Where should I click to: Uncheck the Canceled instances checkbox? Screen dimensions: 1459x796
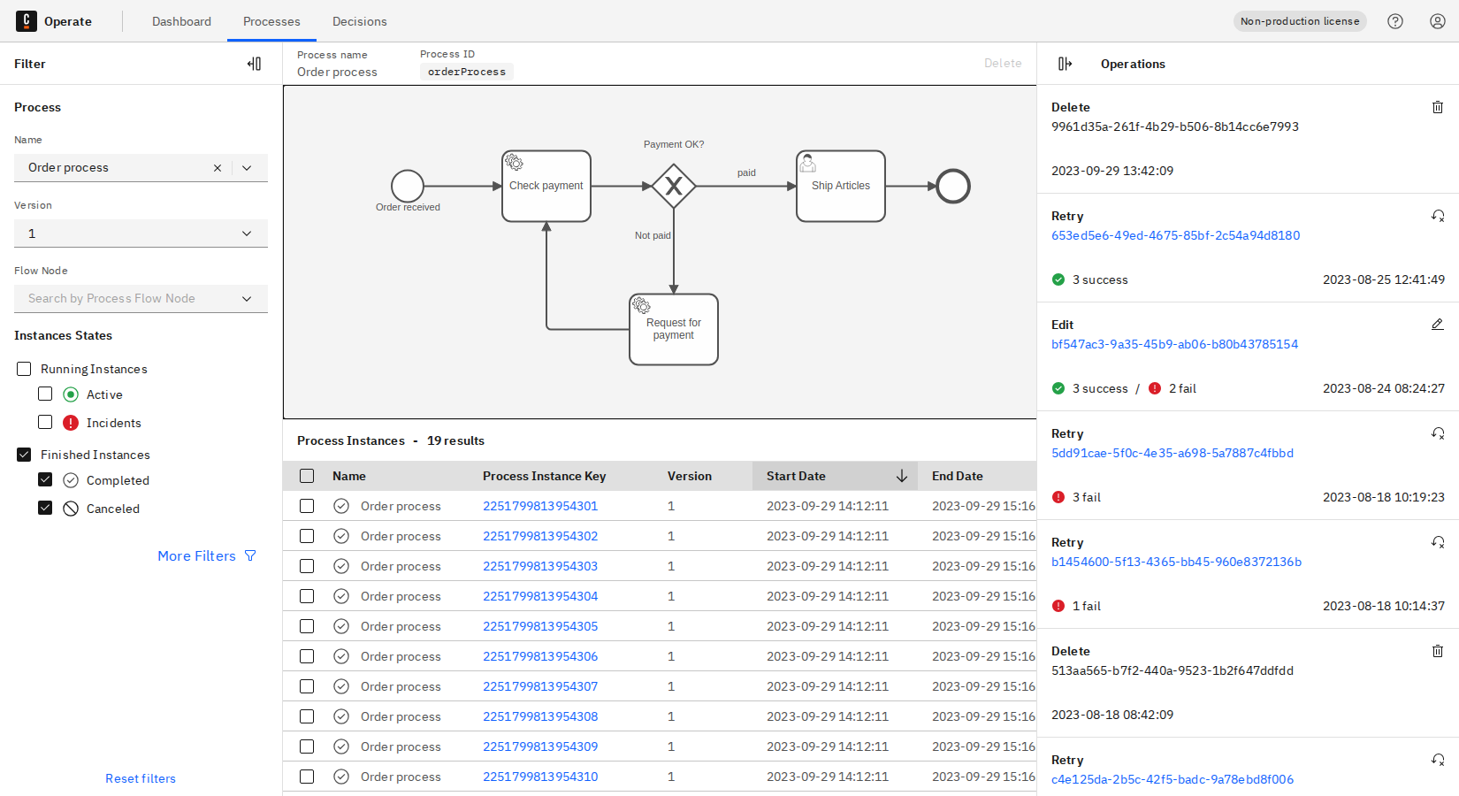(x=45, y=509)
